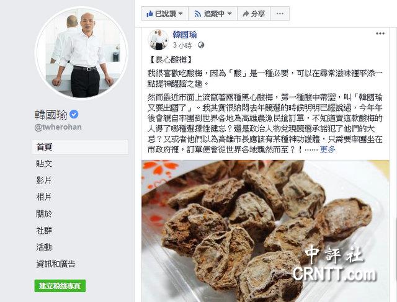The height and width of the screenshot is (302, 397).
Task: Click the 韓國瑜 author name link in post
Action: pos(185,35)
